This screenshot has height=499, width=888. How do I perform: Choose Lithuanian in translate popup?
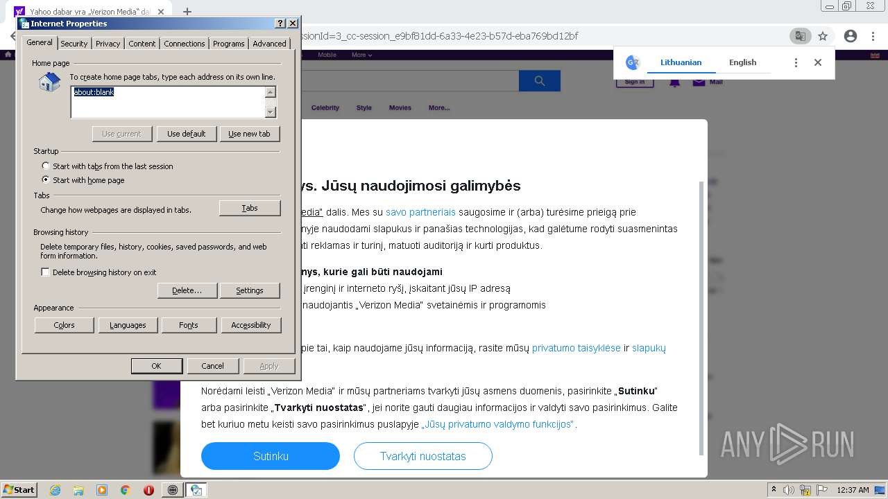pyautogui.click(x=681, y=62)
